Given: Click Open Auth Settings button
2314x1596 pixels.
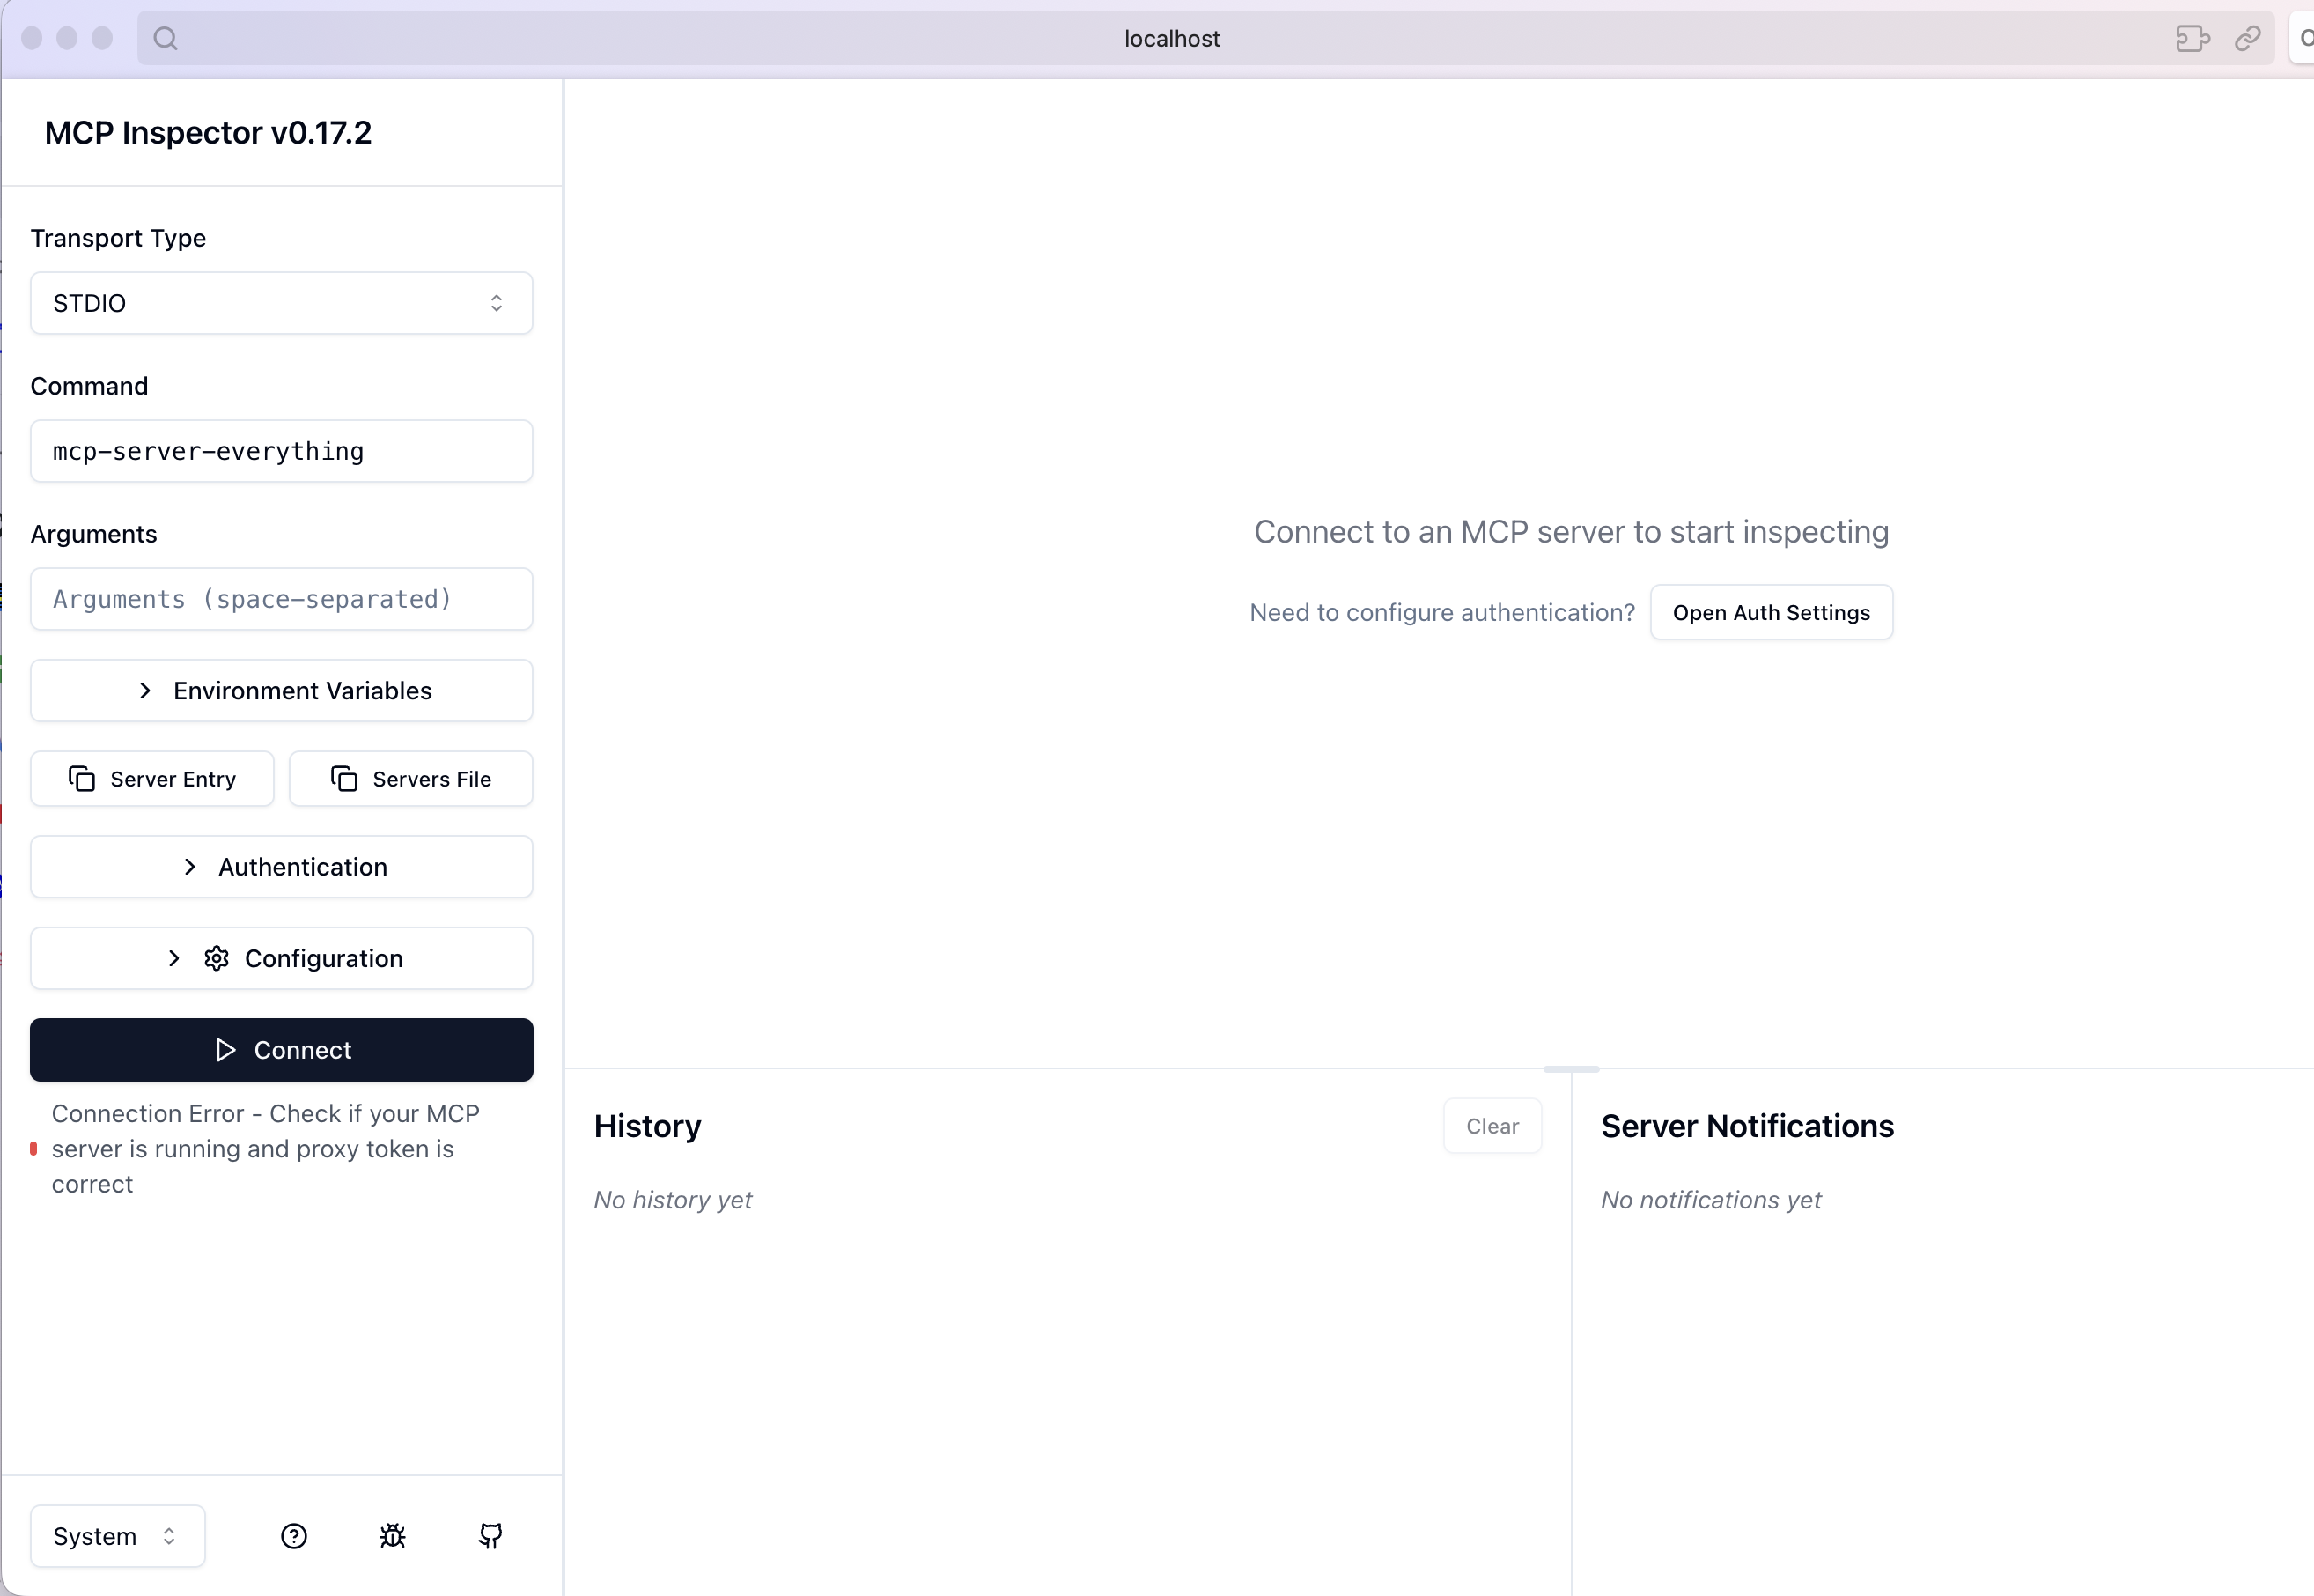Looking at the screenshot, I should pyautogui.click(x=1770, y=612).
